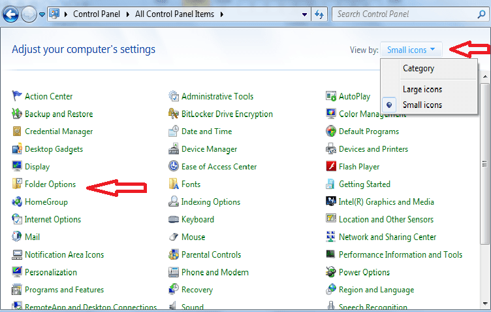Click the Mouse icon
The image size is (491, 312).
tap(174, 237)
